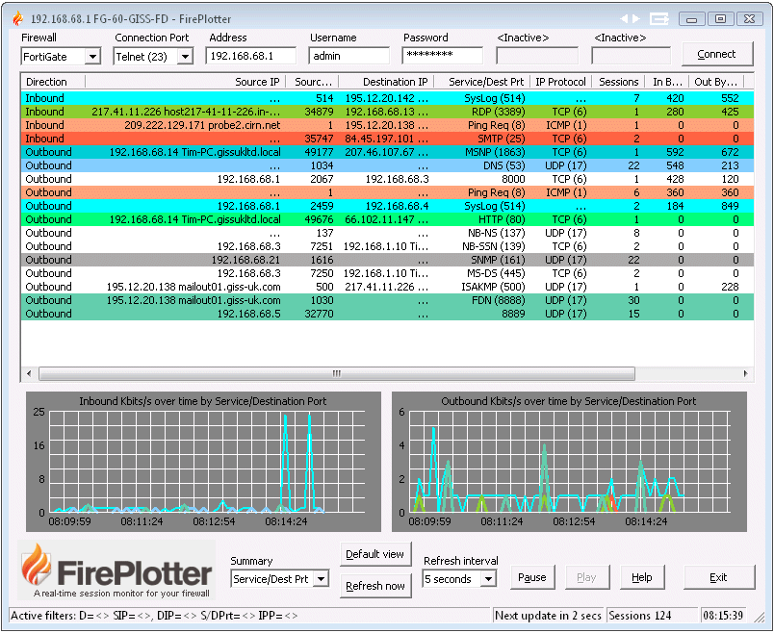Image resolution: width=774 pixels, height=633 pixels.
Task: Click the scrollbar left arrow under session table
Action: 29,373
